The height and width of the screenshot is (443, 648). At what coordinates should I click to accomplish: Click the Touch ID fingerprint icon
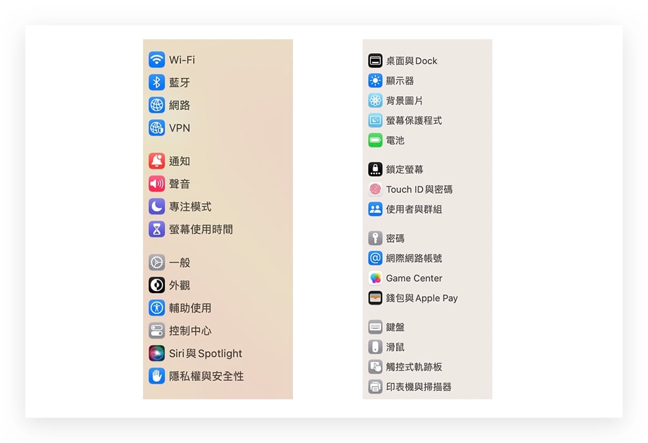point(375,189)
